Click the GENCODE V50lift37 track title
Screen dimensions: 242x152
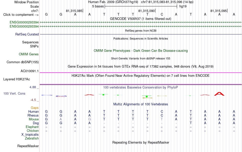(x=141, y=19)
